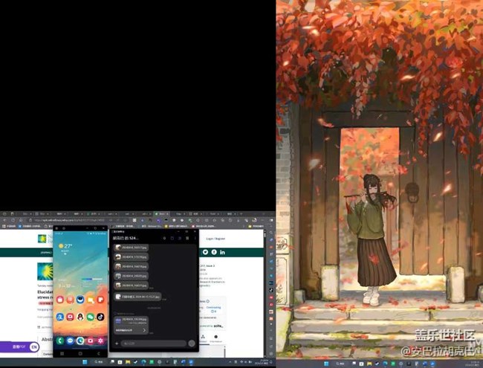Open the first jpg file in chat
Viewport: 483px width, 368px height.
[132, 248]
